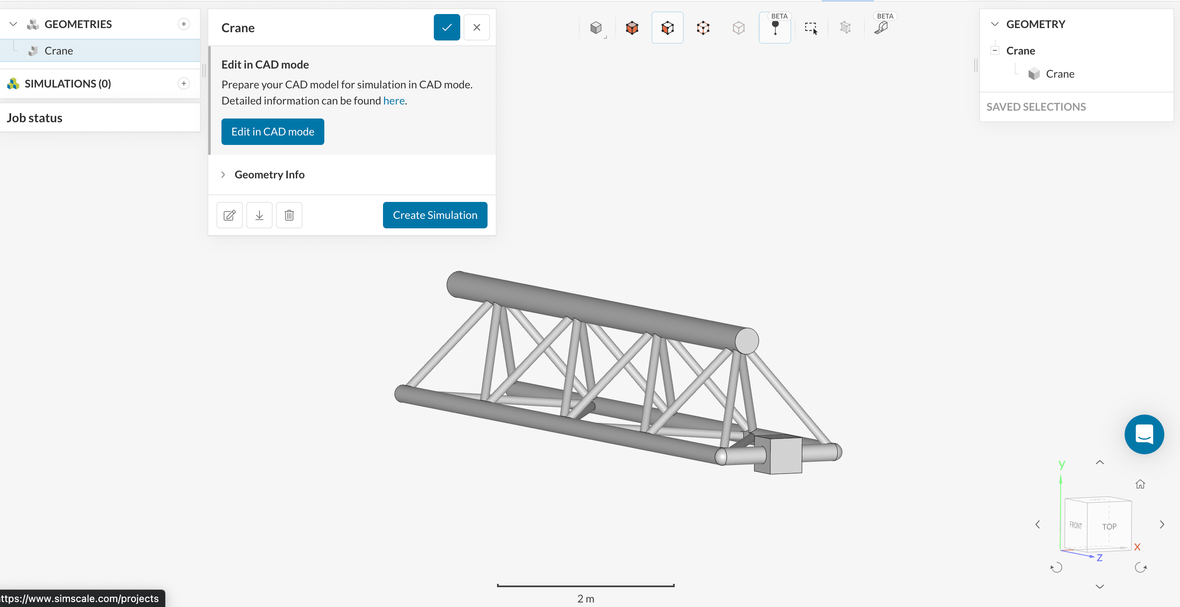This screenshot has height=607, width=1180.
Task: Click TOP face of orientation cube
Action: [x=1109, y=526]
